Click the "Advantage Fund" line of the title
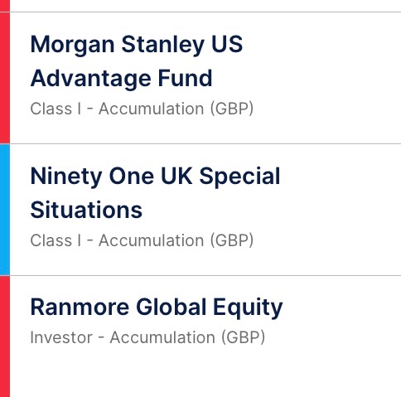 click(x=121, y=79)
